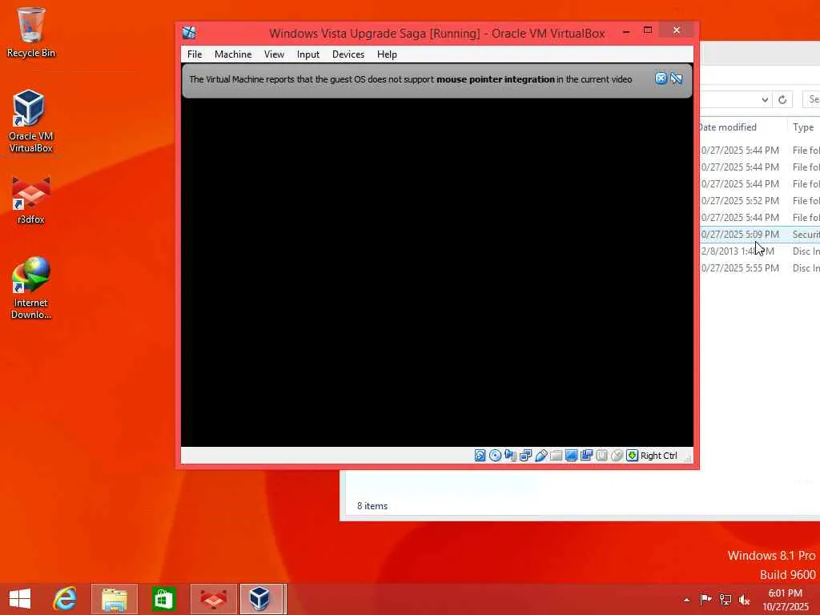The width and height of the screenshot is (820, 615).
Task: Select the Explorer row dated 10/27/2025 5:09 PM
Action: pos(760,235)
